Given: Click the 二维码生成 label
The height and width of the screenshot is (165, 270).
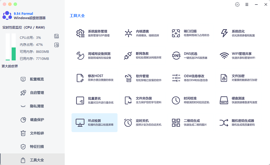Looking at the screenshot, I should 192,121.
